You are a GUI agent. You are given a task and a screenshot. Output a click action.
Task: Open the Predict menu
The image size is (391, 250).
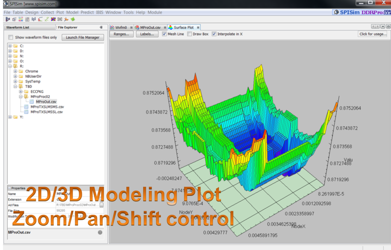tap(87, 12)
